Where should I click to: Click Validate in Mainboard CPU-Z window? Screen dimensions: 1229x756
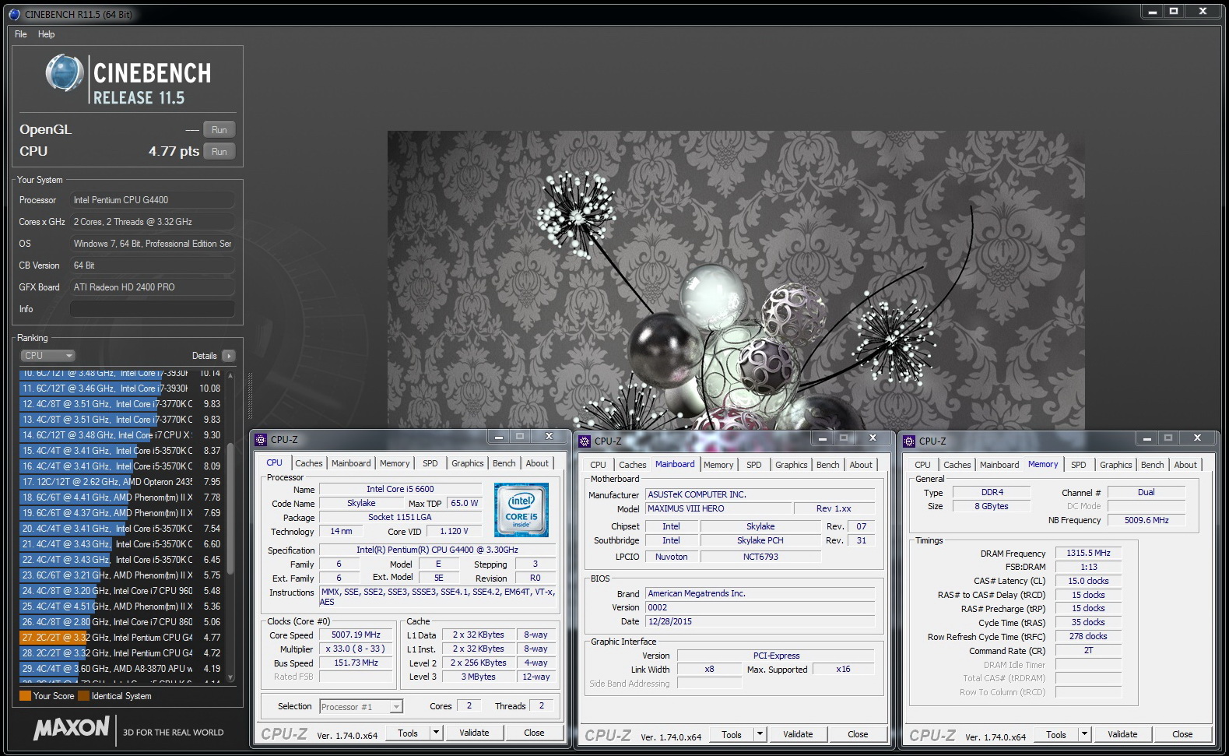pos(798,734)
